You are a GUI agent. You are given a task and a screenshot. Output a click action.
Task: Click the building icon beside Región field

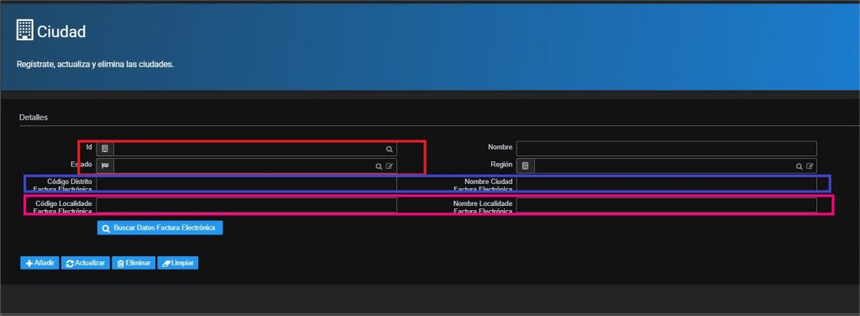525,166
